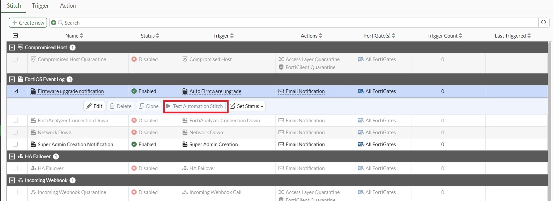Click green Enabled icon in Firmware upgrade row
553x201 pixels.
pyautogui.click(x=134, y=91)
